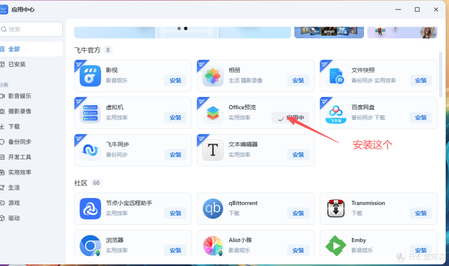The height and width of the screenshot is (266, 449).
Task: Click the Emby app icon
Action: coord(336,246)
